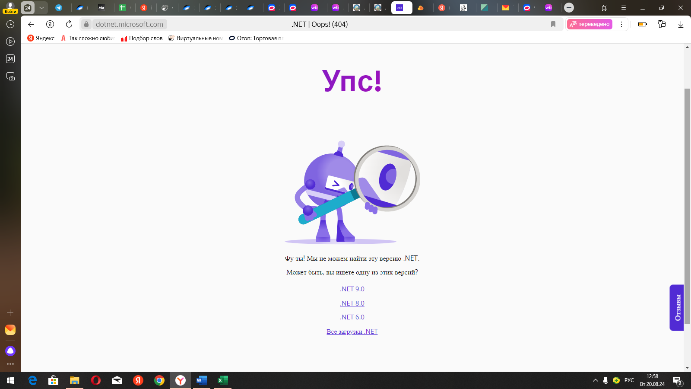This screenshot has height=389, width=691.
Task: Click the Войти profile login icon
Action: (x=10, y=8)
